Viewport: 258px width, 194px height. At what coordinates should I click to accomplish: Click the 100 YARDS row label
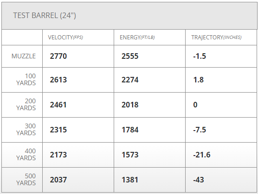pyautogui.click(x=26, y=80)
